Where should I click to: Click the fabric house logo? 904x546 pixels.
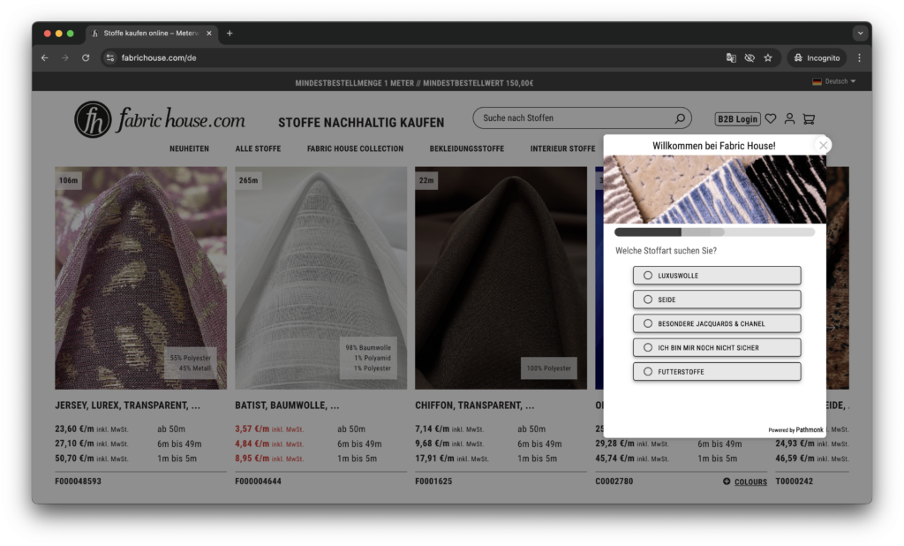click(x=159, y=119)
